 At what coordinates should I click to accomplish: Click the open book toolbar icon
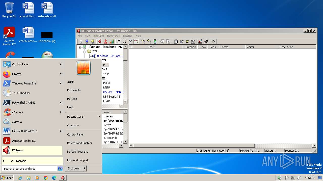[193, 41]
